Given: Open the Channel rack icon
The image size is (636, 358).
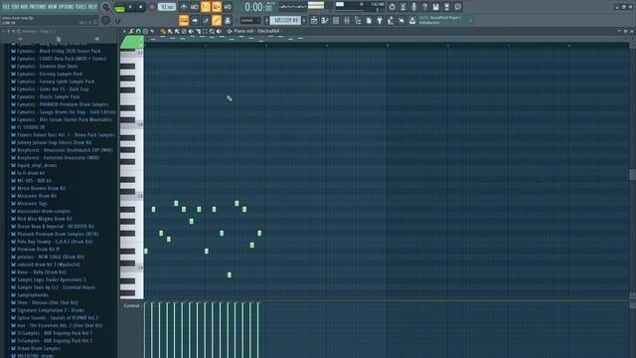Looking at the screenshot, I should point(336,20).
